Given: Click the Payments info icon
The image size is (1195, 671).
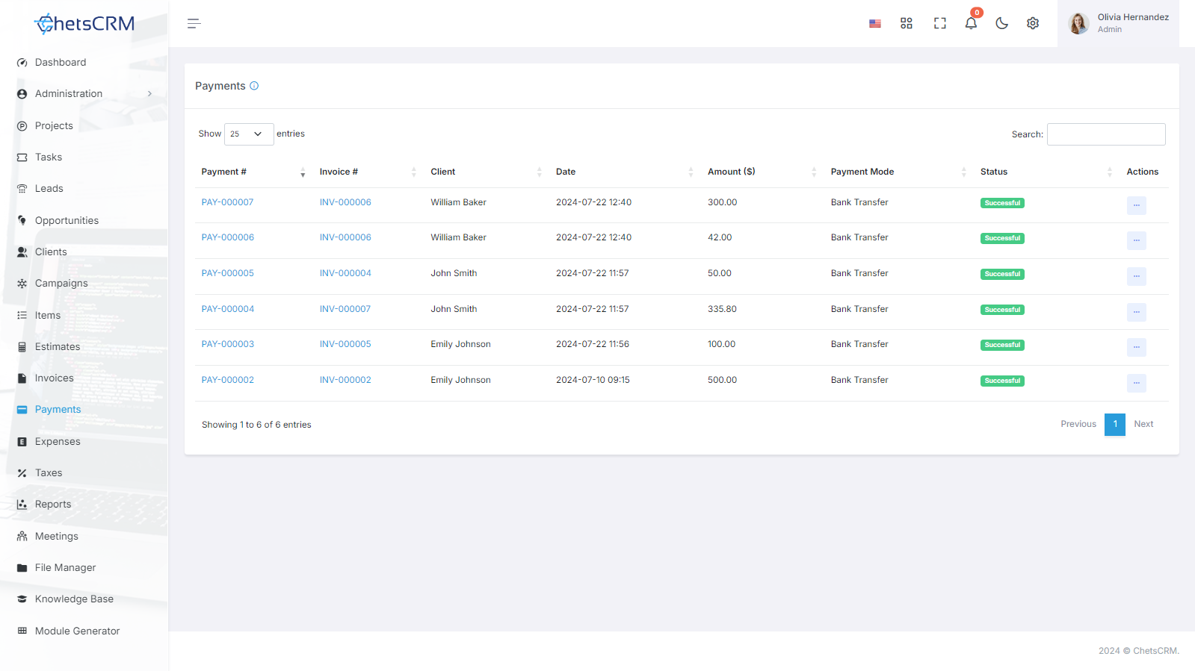Looking at the screenshot, I should pyautogui.click(x=254, y=86).
